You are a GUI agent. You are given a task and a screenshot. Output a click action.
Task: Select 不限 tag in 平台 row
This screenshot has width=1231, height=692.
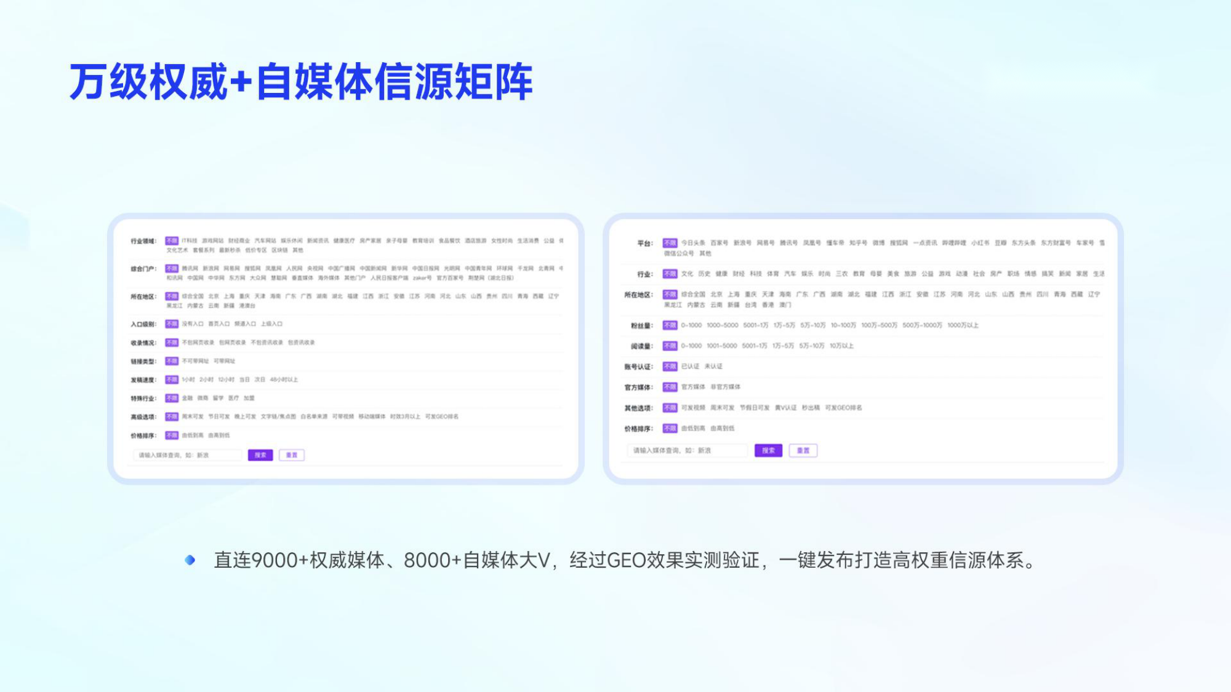pos(670,243)
